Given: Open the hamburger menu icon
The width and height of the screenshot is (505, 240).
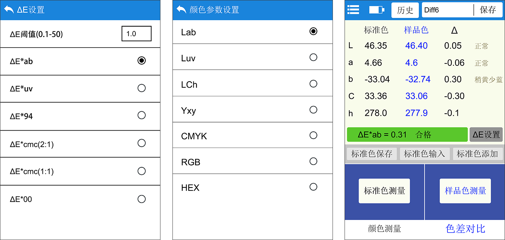Looking at the screenshot, I should [353, 10].
